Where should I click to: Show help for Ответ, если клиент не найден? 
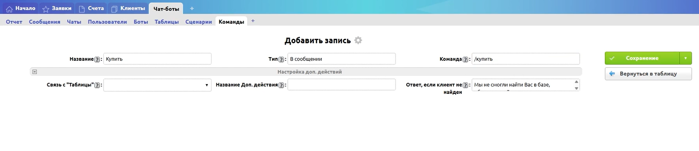coord(465,85)
